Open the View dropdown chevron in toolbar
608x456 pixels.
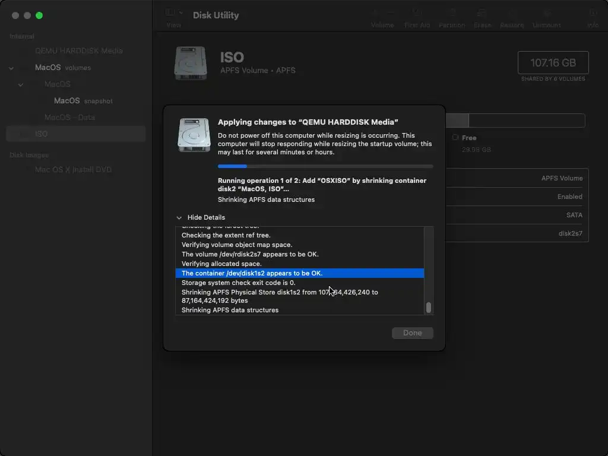[181, 13]
